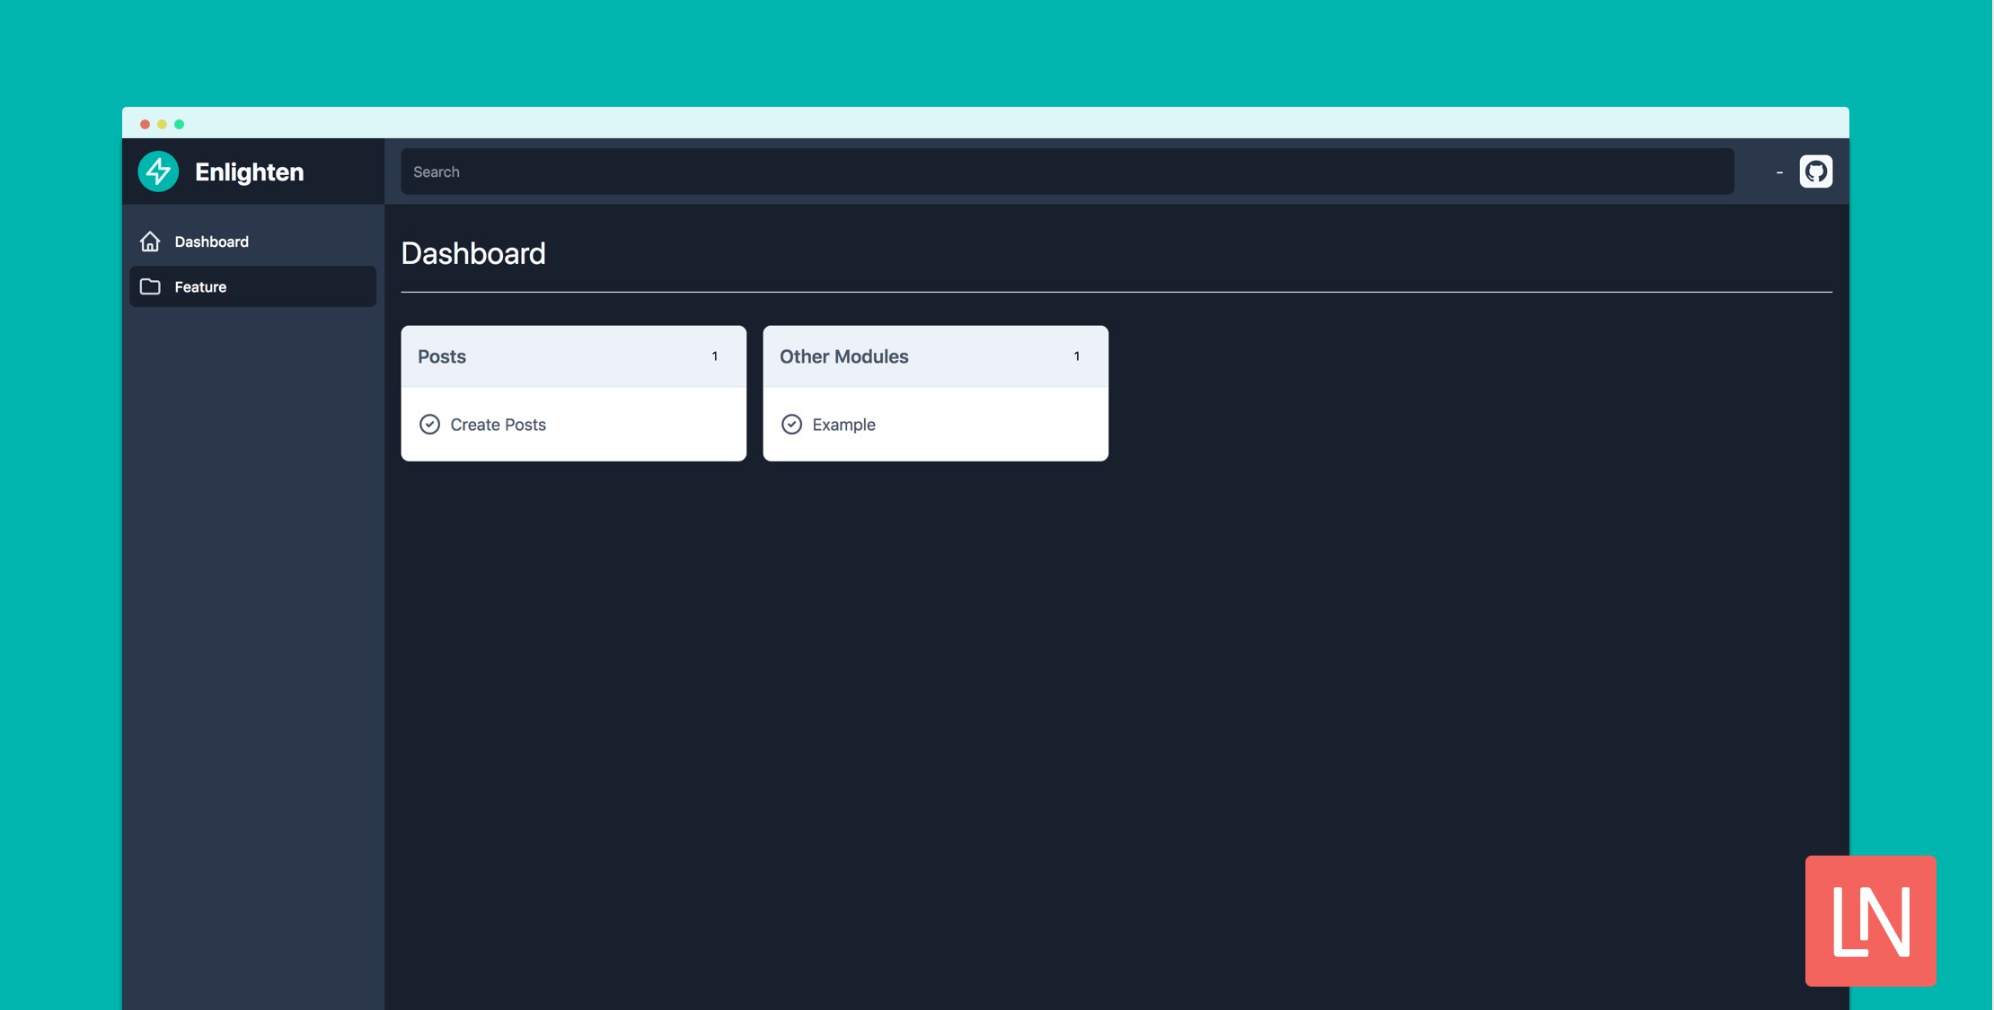
Task: Click the Posts count badge
Action: tap(715, 356)
